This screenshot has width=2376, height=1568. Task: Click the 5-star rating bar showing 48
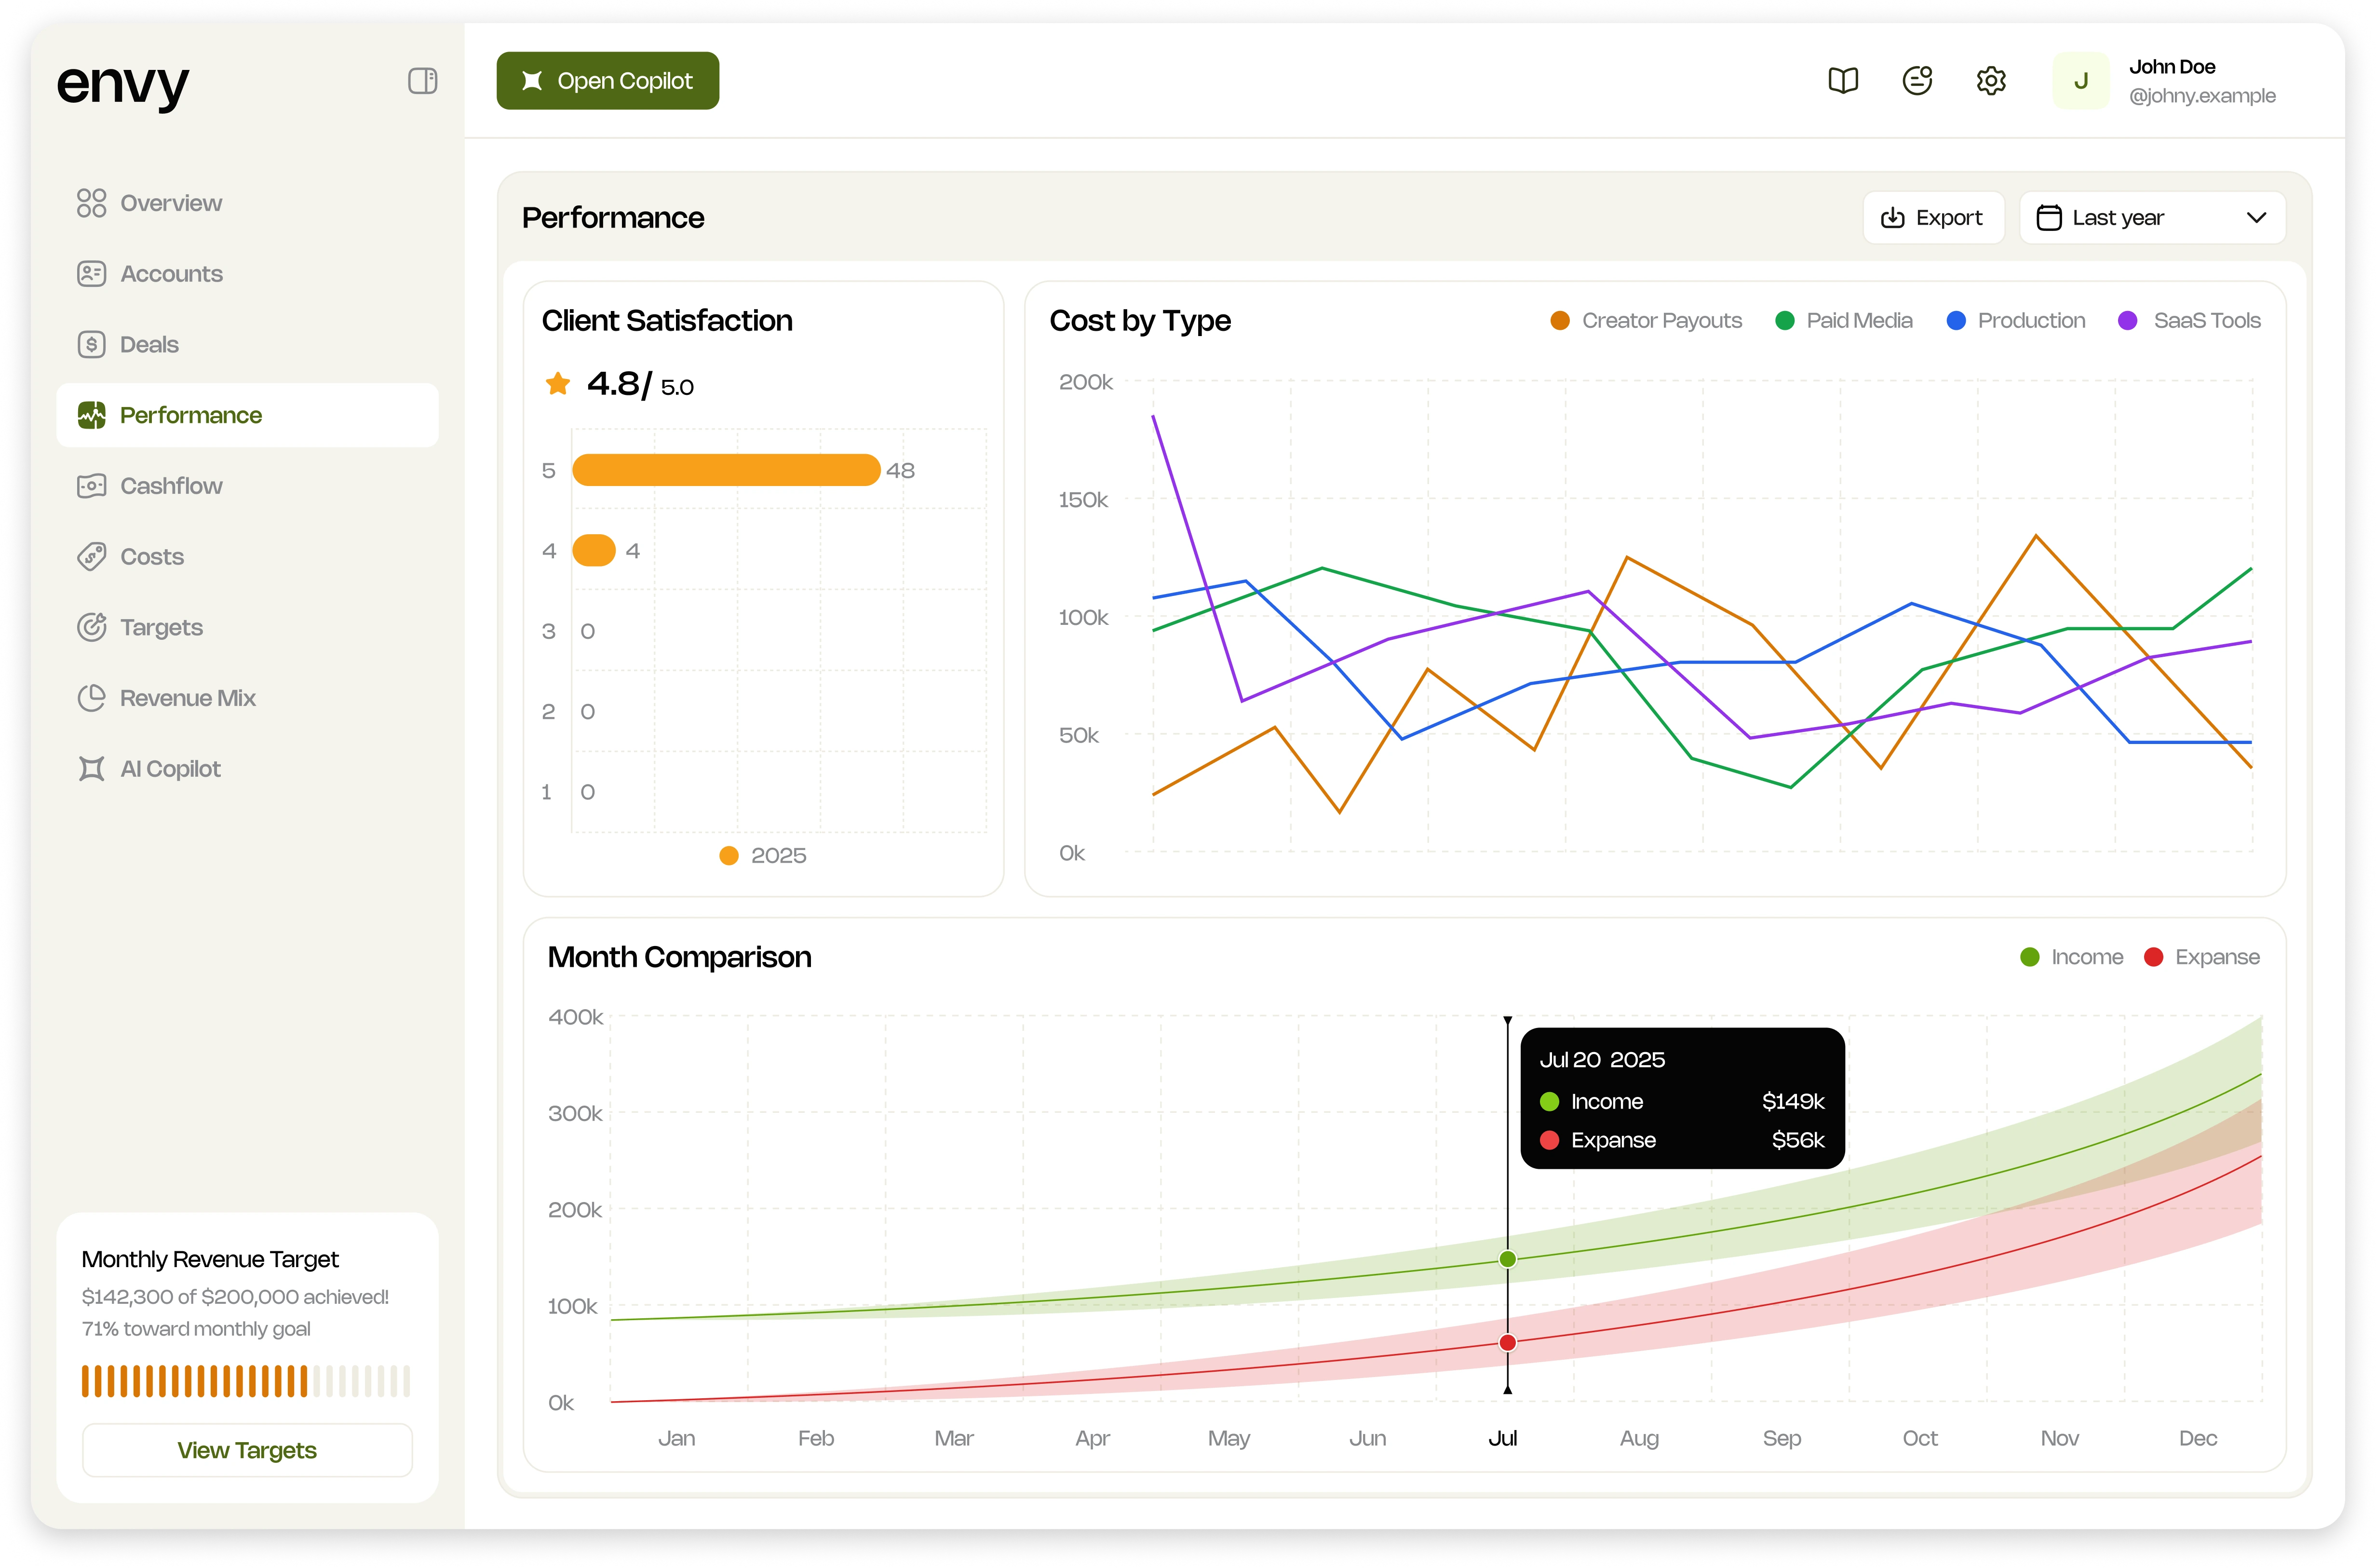tap(726, 470)
